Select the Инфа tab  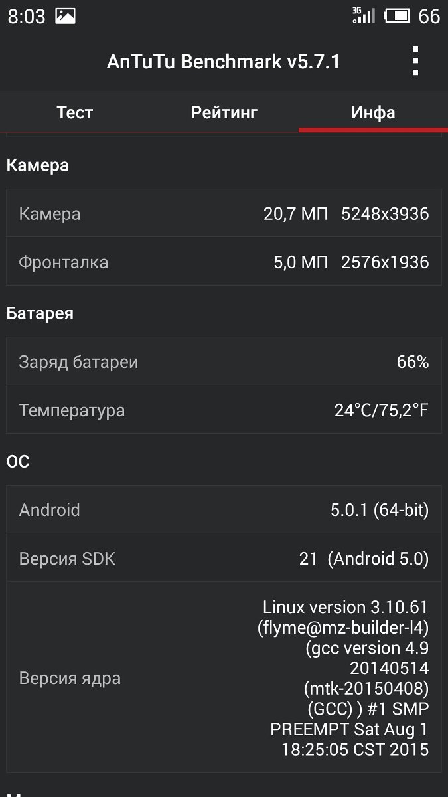click(x=373, y=112)
